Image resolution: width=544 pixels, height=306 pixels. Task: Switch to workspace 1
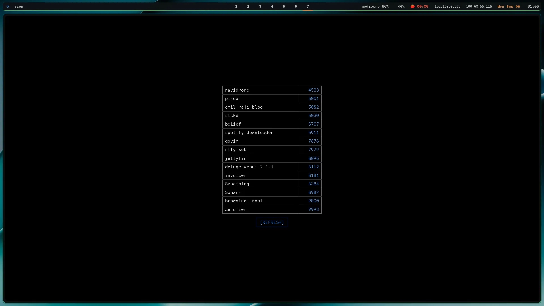(x=236, y=6)
